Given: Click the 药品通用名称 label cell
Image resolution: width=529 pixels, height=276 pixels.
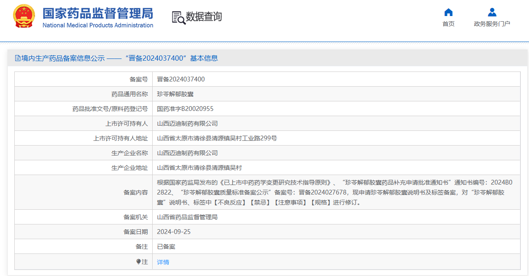Looking at the screenshot, I should 84,94.
